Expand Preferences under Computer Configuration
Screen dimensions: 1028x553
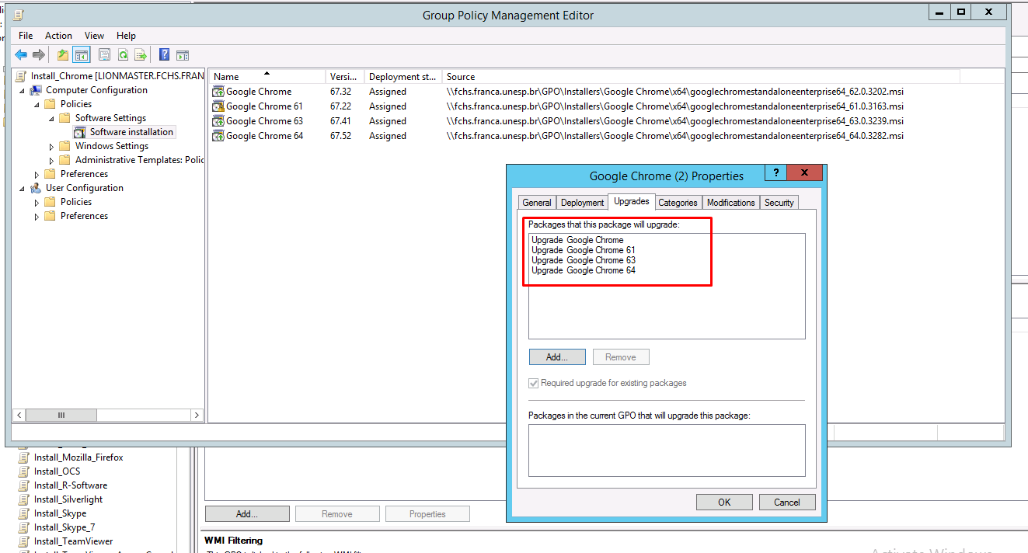point(37,174)
